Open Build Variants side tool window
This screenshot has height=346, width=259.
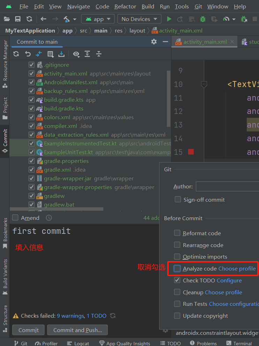[x=5, y=277]
